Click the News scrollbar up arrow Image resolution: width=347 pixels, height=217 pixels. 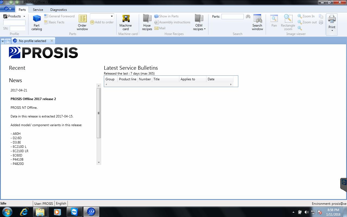pos(99,86)
